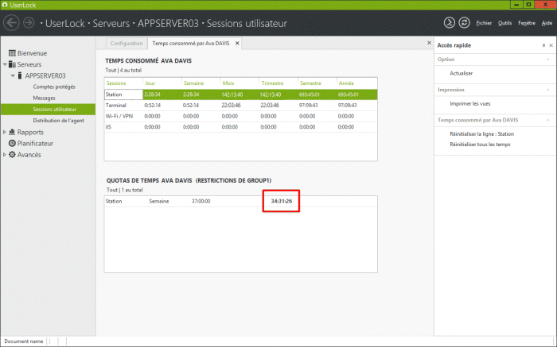Open Comptes protégés
The width and height of the screenshot is (557, 347).
(54, 87)
